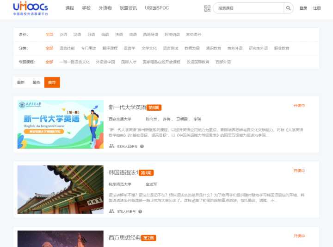333x247 pixels.
Task: Click the help icon beside 978人已参与
Action: coord(140,211)
